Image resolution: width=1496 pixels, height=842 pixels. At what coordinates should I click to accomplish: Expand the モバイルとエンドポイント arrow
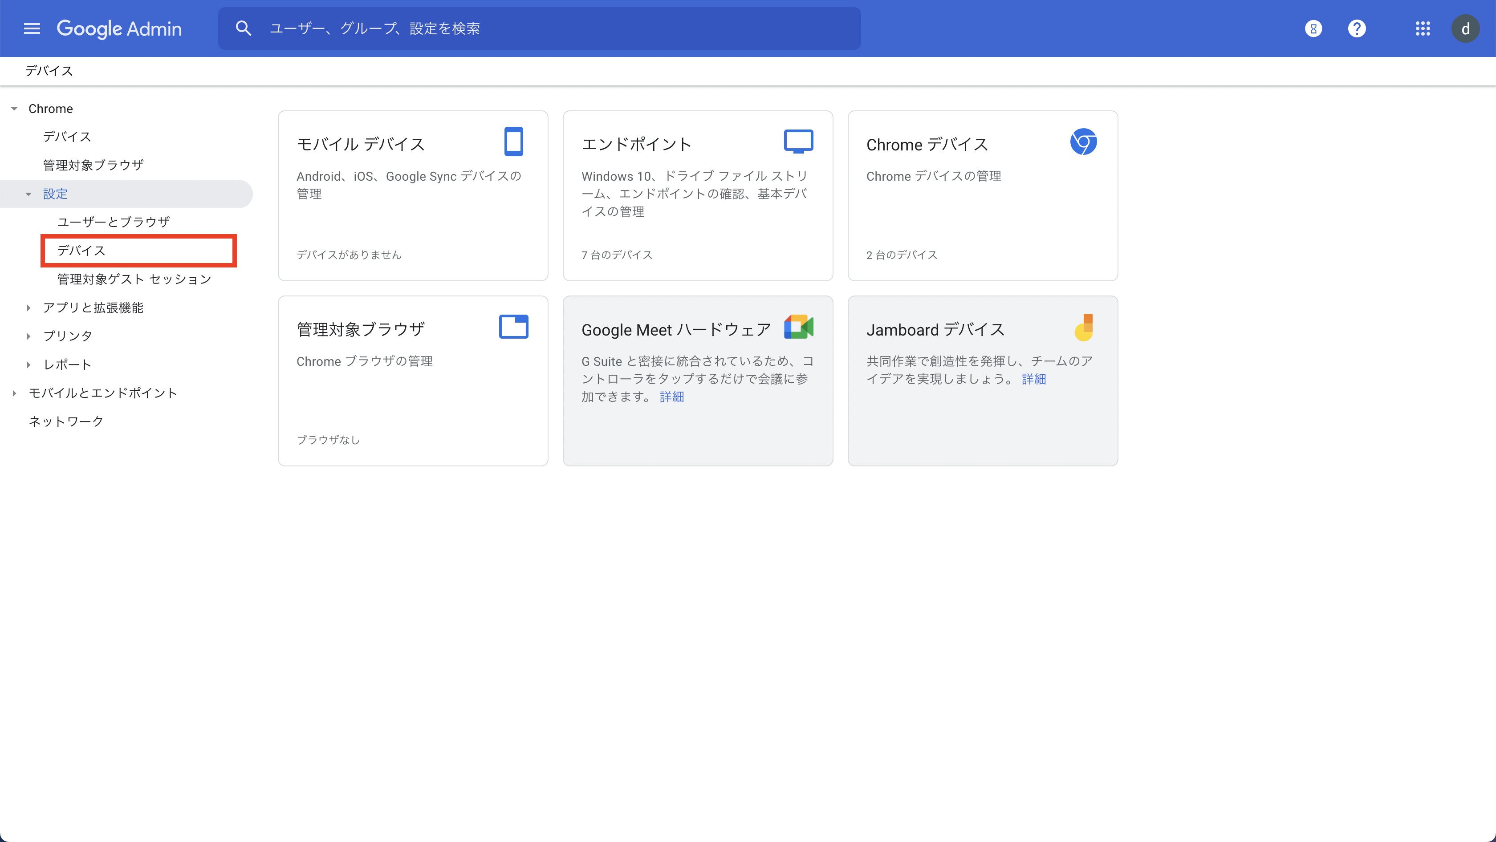click(x=15, y=393)
